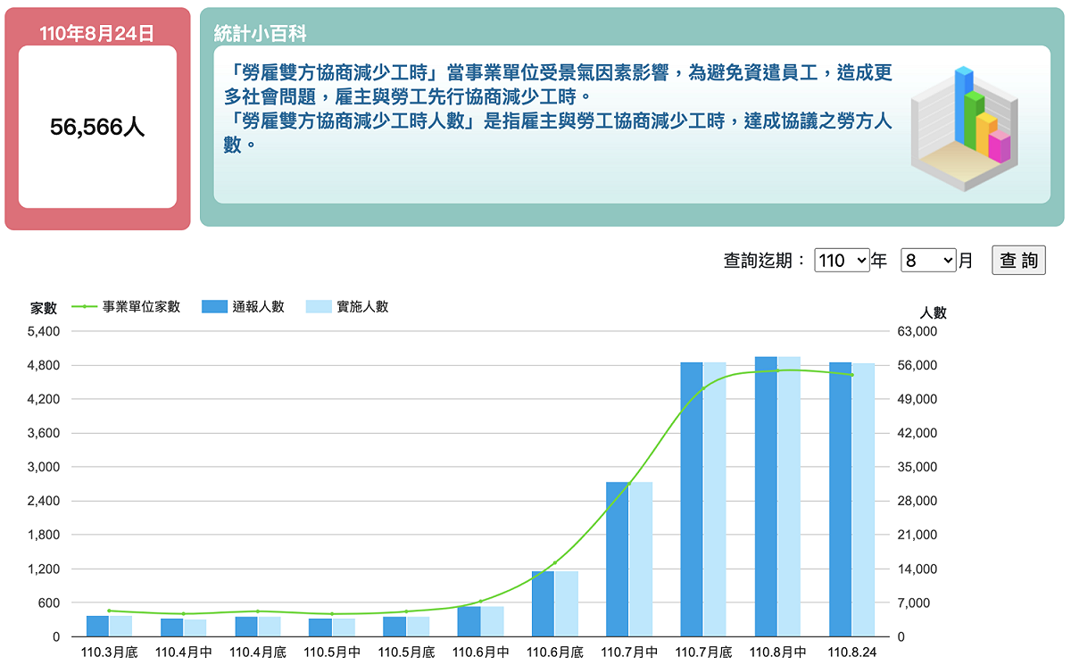
Task: Click the 63,000 right axis value
Action: pos(917,331)
